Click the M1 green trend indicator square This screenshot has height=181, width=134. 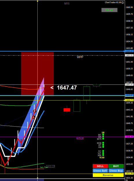pos(103,135)
